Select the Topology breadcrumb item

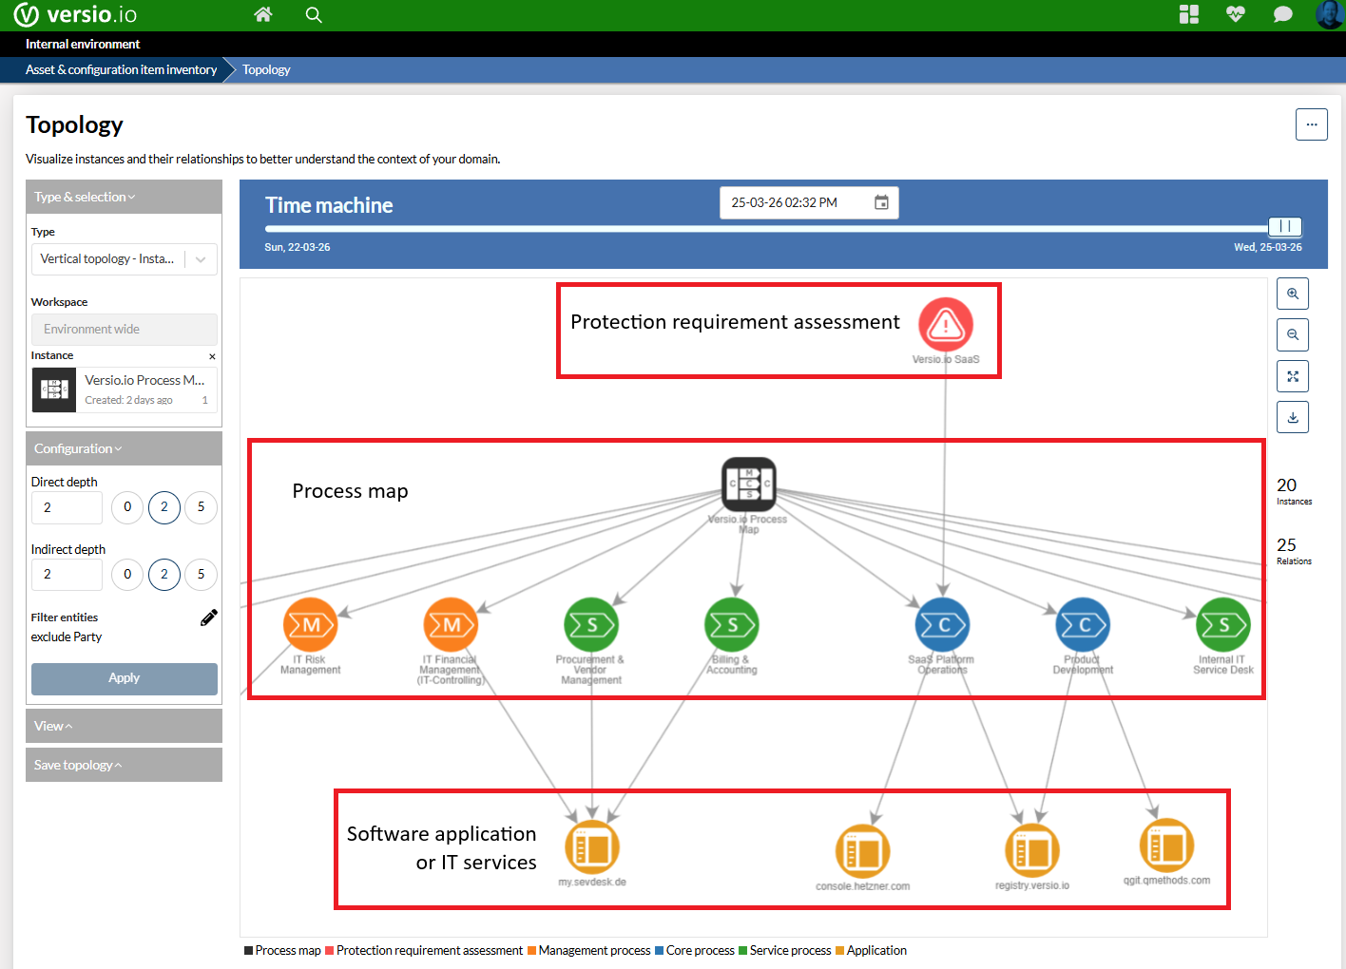[x=265, y=69]
